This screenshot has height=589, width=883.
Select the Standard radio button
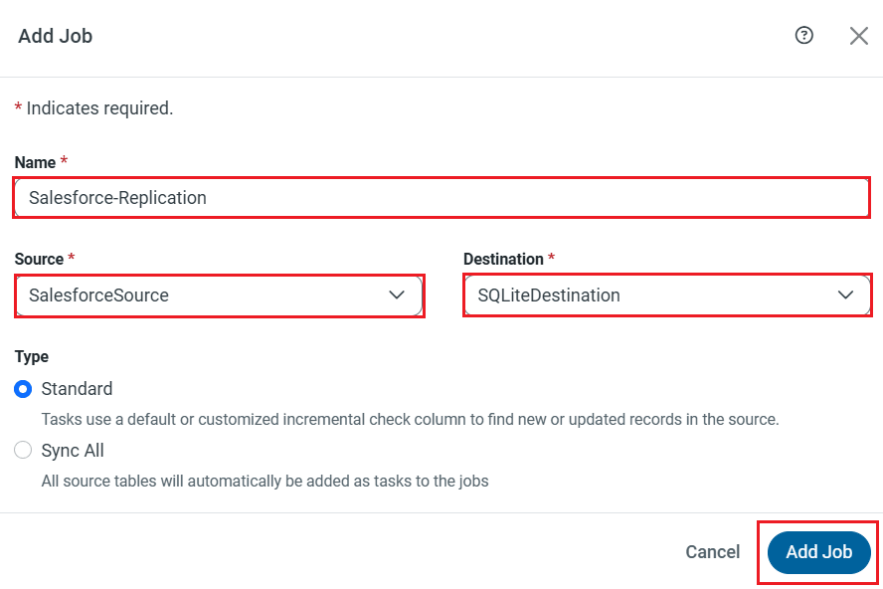23,389
